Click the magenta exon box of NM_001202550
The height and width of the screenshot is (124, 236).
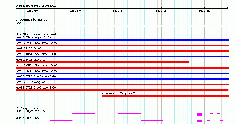tap(200, 114)
